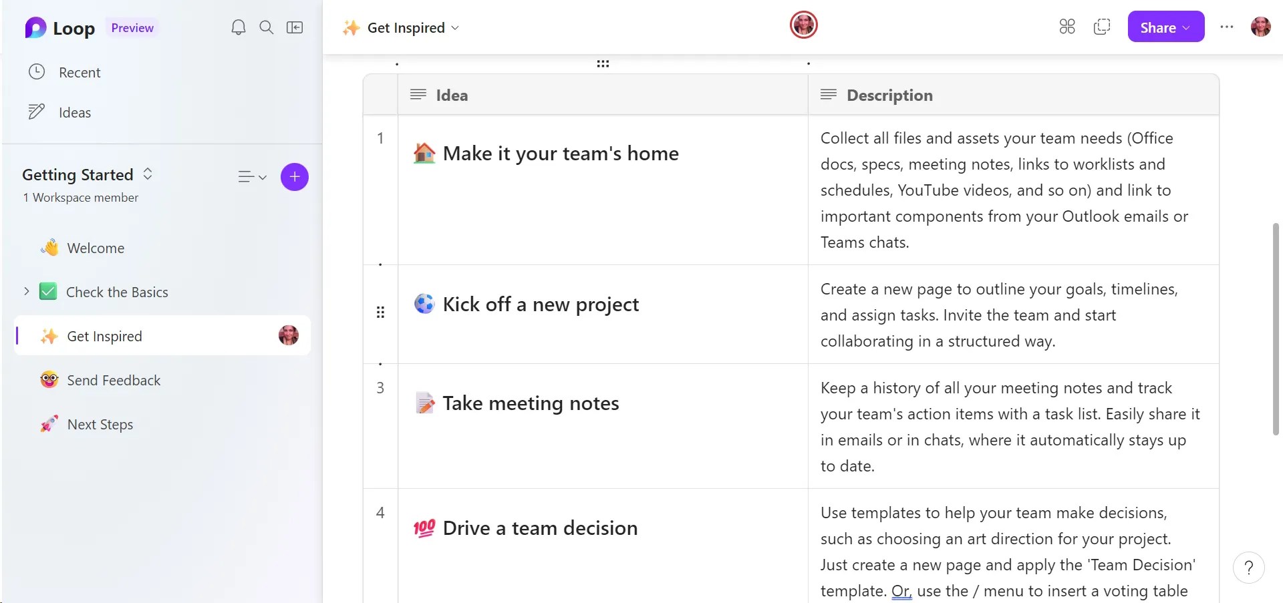Open the more options ellipsis menu

tap(1227, 27)
